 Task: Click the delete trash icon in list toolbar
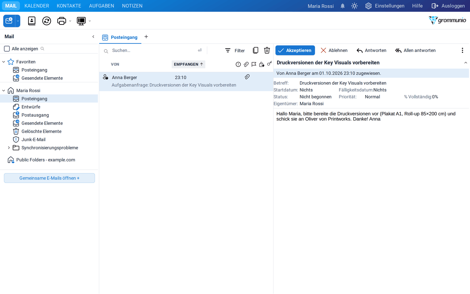(267, 50)
